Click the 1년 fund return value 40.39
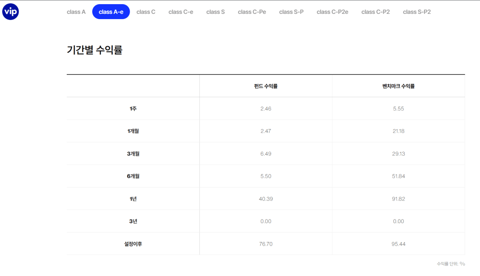Viewport: 480px width, 276px height. tap(266, 199)
